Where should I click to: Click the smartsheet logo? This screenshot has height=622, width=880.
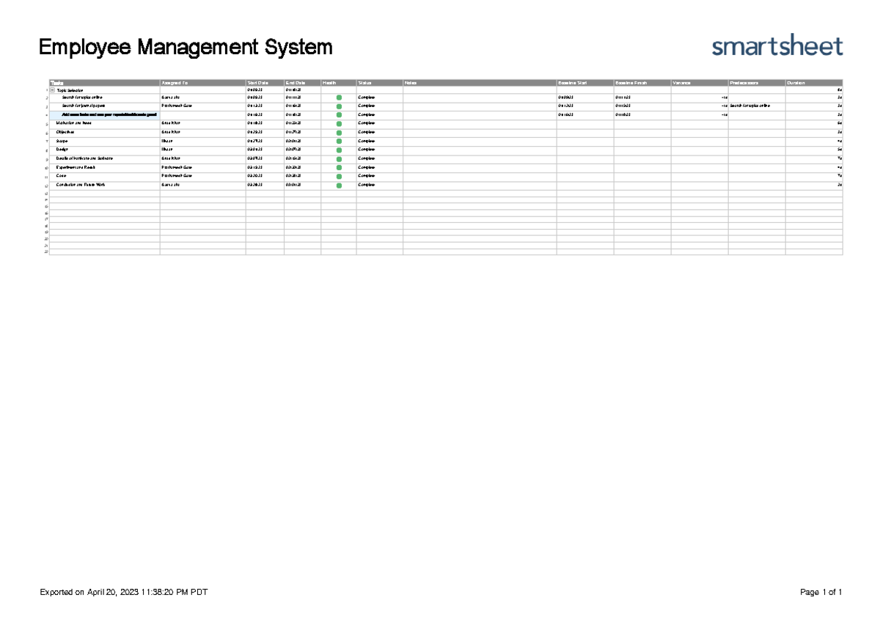click(x=777, y=46)
